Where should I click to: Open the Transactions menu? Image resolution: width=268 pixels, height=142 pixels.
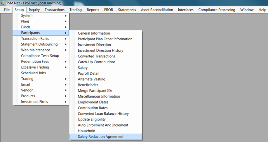pyautogui.click(x=54, y=10)
